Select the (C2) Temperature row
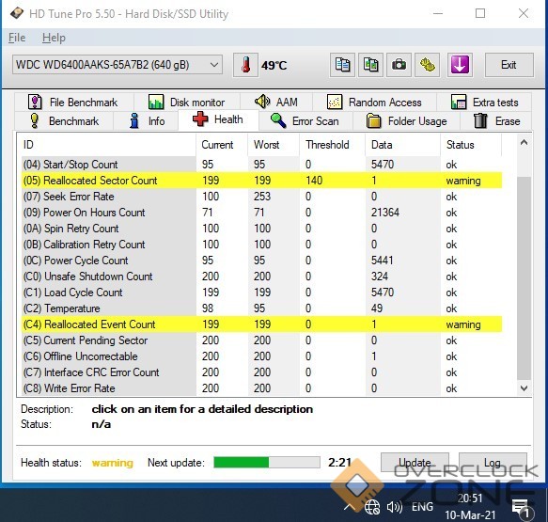The image size is (548, 522). pyautogui.click(x=261, y=308)
